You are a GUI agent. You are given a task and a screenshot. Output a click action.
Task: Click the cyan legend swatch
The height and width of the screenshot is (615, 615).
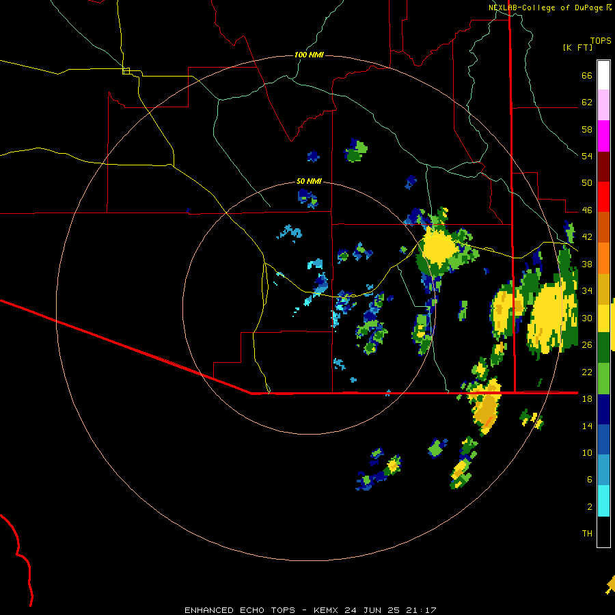(x=603, y=501)
